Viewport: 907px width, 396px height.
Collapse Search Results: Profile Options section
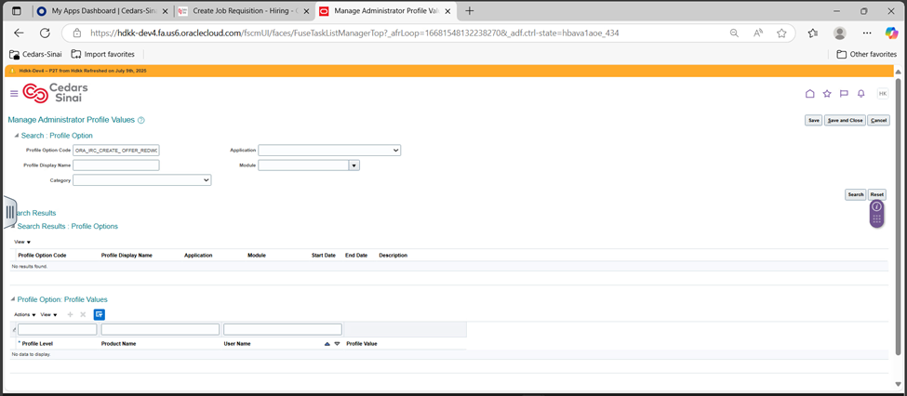coord(13,227)
